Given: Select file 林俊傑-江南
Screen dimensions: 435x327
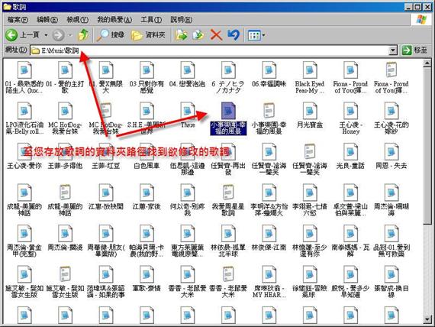Looking at the screenshot, I should [x=269, y=238].
